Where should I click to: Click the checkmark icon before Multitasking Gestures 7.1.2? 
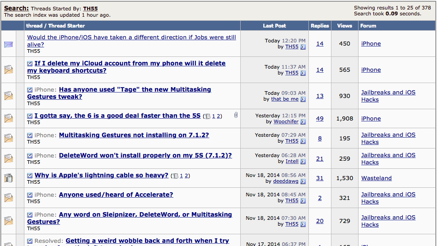[x=30, y=135]
